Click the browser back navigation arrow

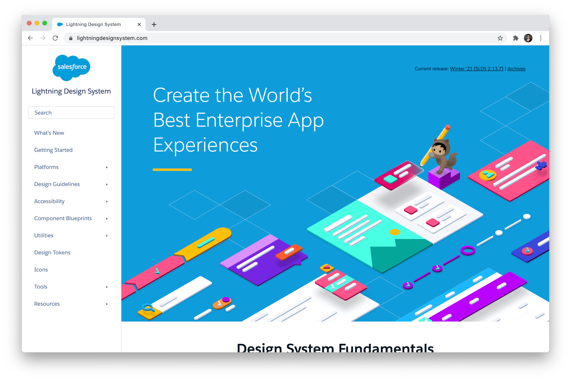click(30, 37)
